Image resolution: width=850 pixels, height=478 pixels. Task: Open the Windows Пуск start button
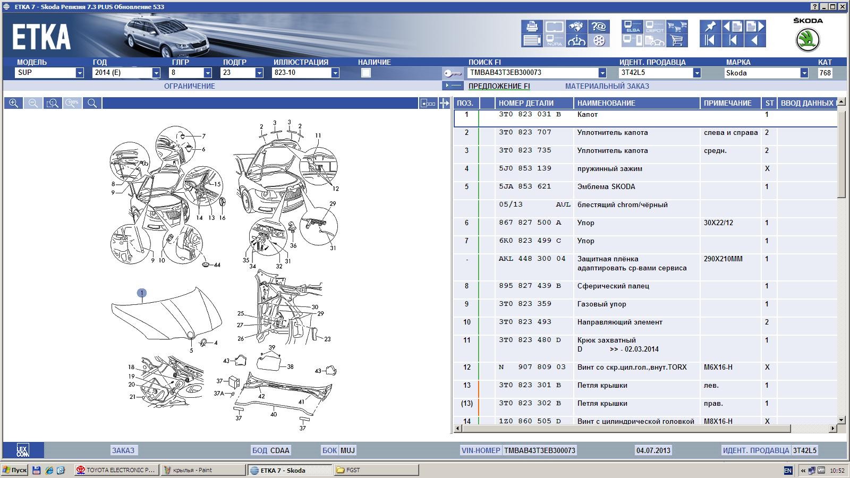14,470
